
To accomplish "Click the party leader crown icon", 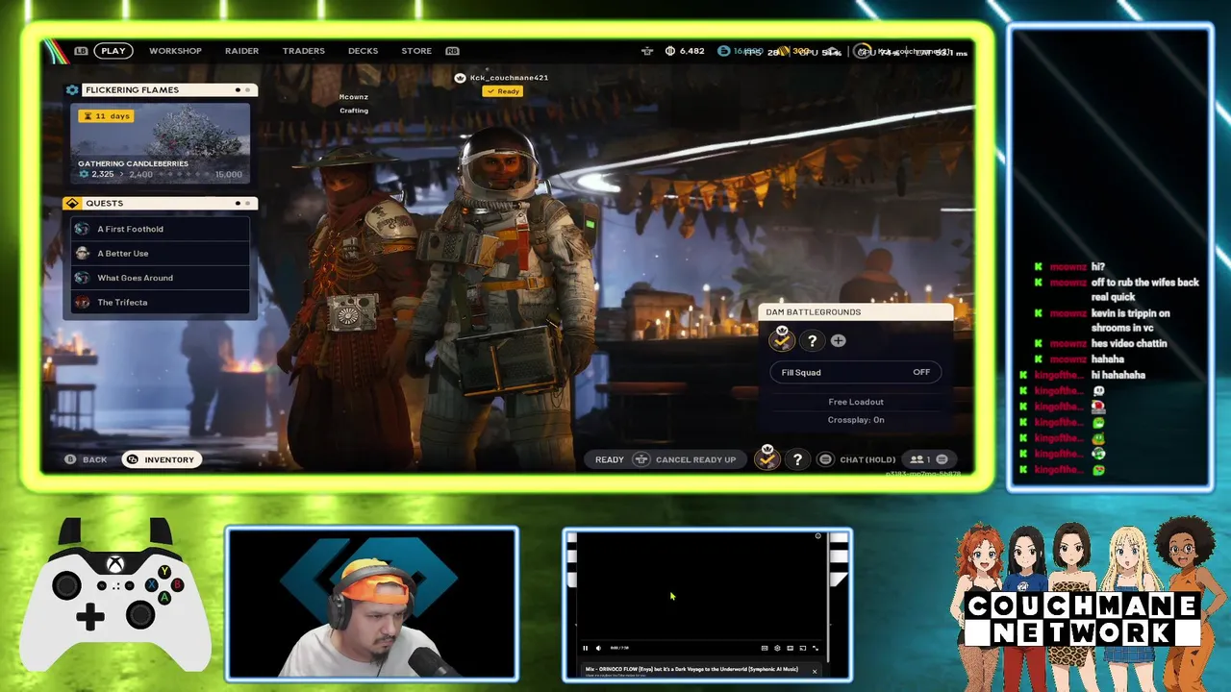I will click(x=460, y=78).
